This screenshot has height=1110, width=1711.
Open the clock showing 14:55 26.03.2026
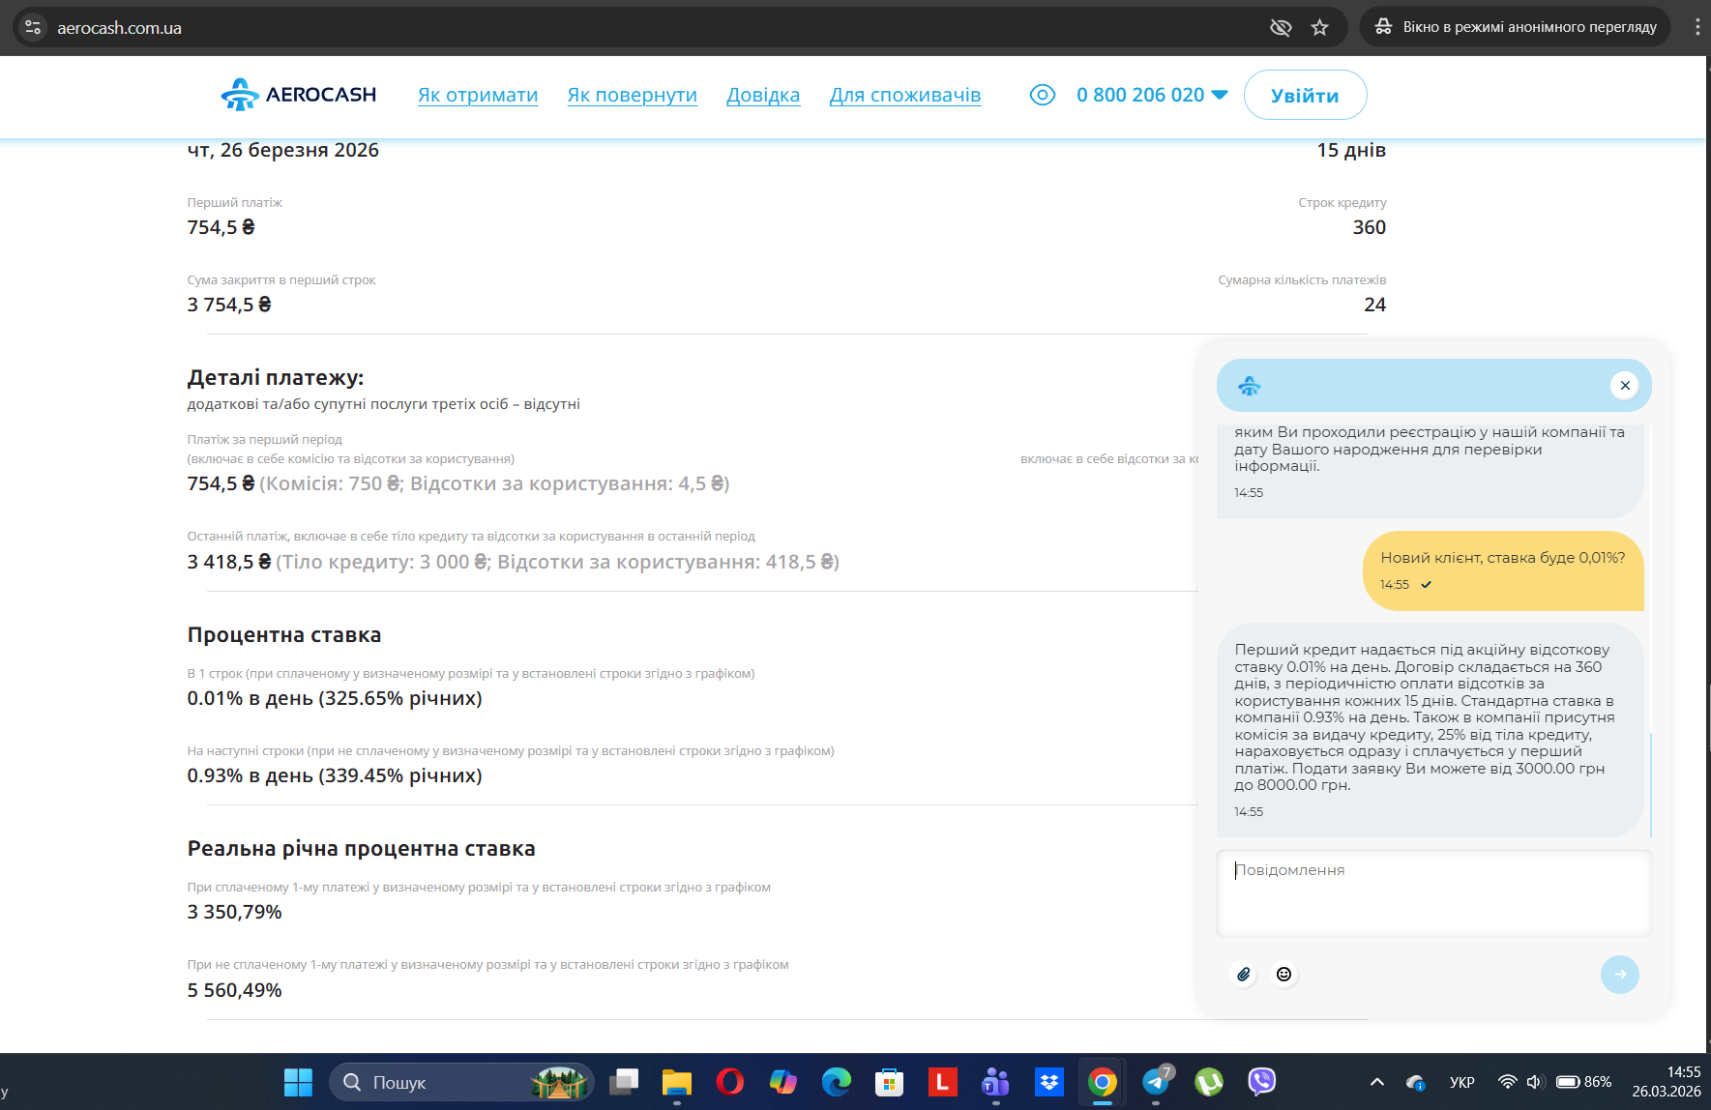[1667, 1082]
